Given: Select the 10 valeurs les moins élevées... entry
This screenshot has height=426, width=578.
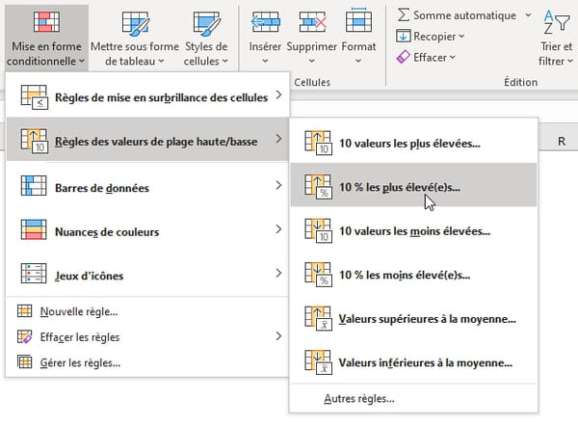Looking at the screenshot, I should pyautogui.click(x=413, y=230).
